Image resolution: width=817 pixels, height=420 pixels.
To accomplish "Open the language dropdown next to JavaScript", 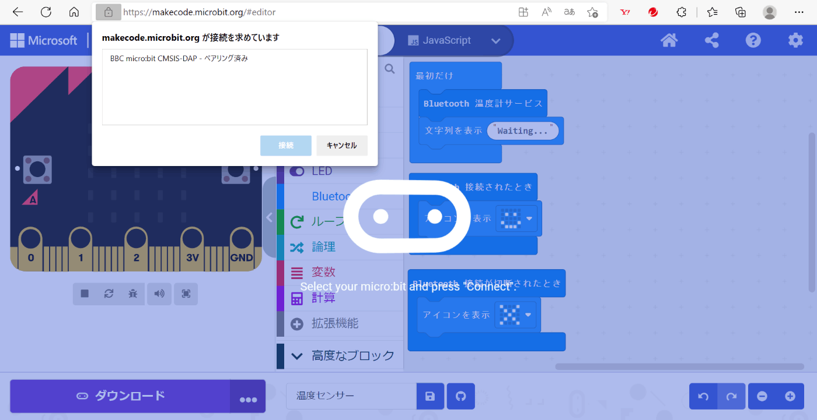I will pos(496,41).
